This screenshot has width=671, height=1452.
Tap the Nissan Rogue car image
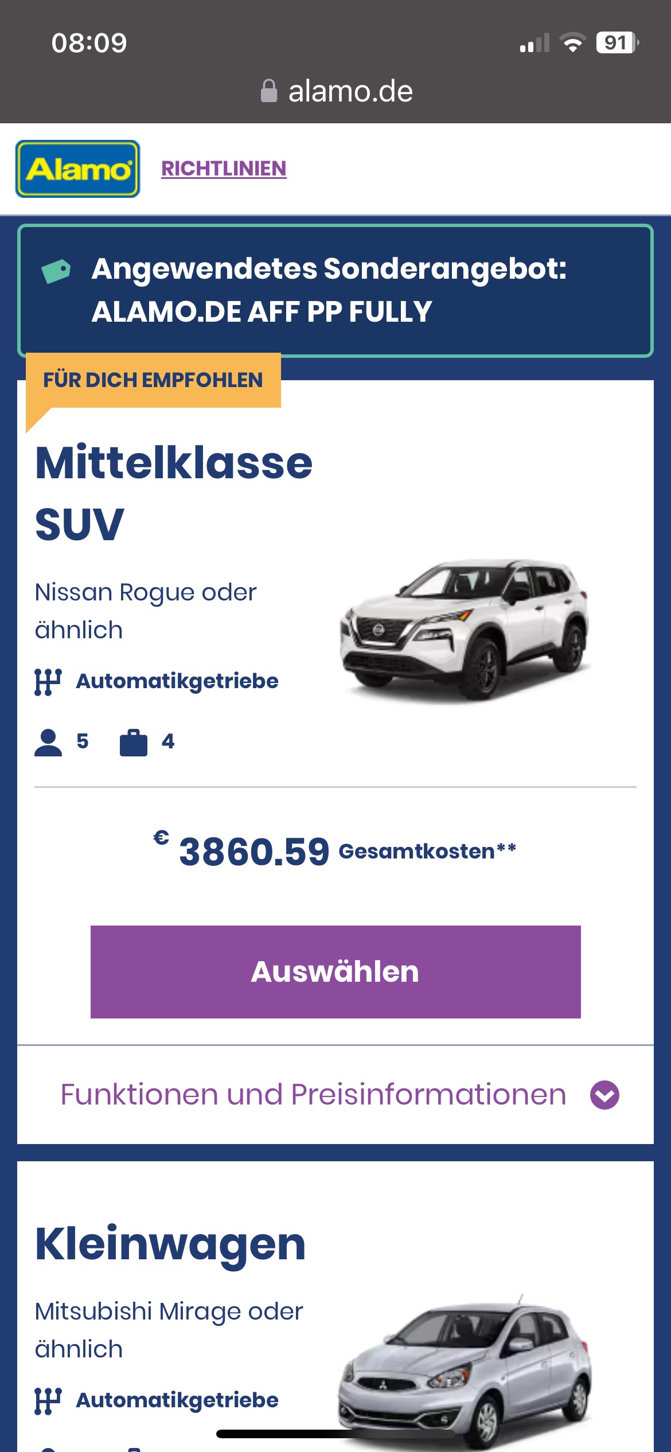coord(465,630)
